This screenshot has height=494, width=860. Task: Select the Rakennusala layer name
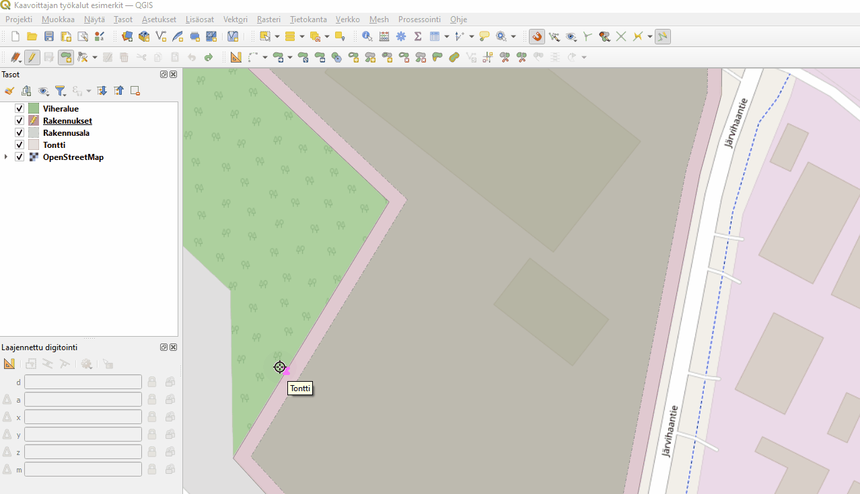(66, 133)
